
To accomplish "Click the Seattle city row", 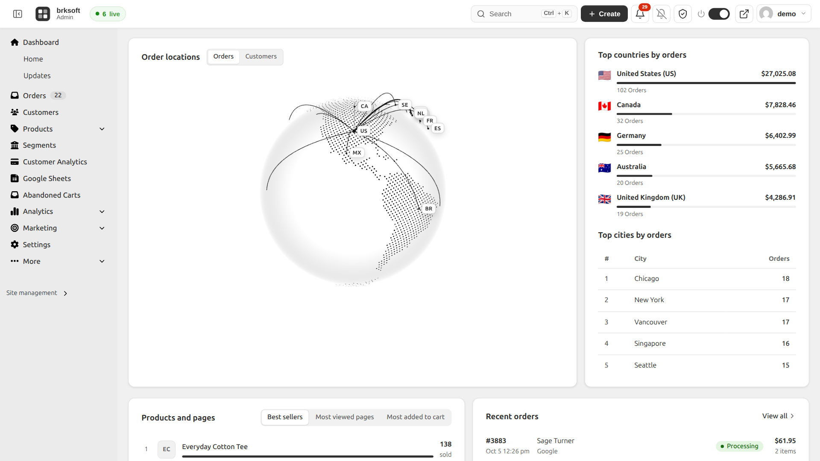I will [697, 365].
